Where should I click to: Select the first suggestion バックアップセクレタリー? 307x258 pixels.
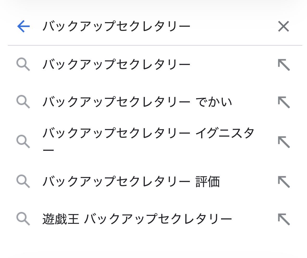(x=116, y=64)
